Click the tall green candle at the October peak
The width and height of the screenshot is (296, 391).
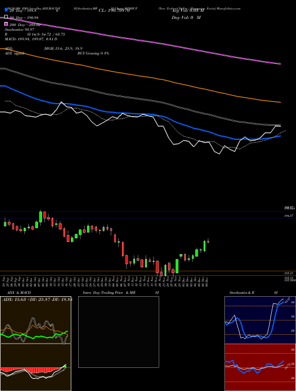(40, 217)
